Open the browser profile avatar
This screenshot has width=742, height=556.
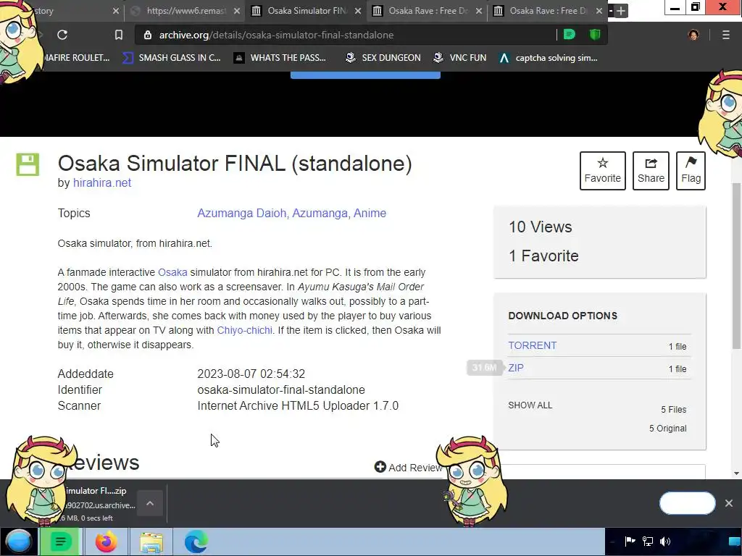693,35
